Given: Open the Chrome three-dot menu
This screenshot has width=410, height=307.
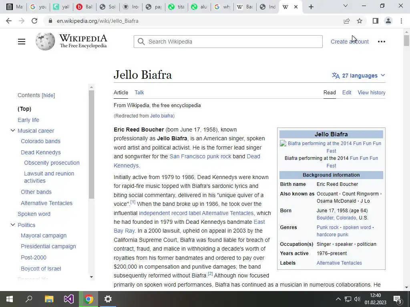Looking at the screenshot, I should (x=401, y=21).
